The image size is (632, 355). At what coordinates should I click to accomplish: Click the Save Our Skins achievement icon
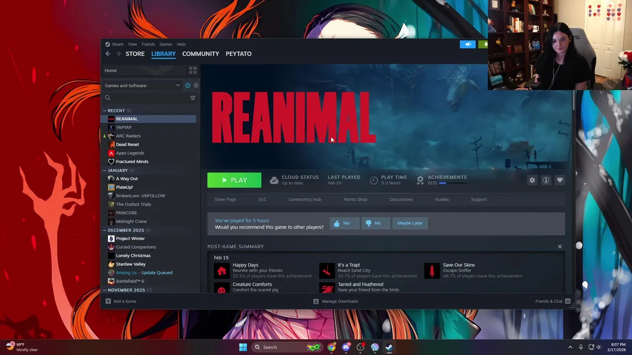[x=432, y=270]
